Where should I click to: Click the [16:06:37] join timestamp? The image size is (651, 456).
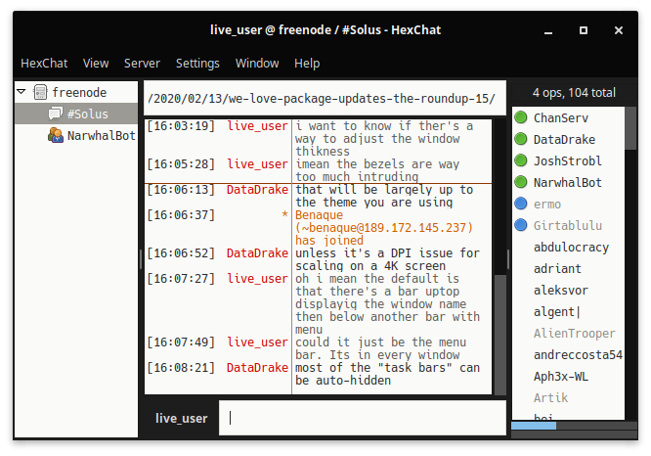[181, 215]
